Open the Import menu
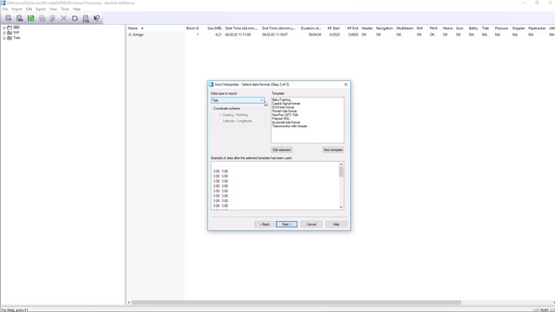Screen dimensions: 555x312 [16, 9]
